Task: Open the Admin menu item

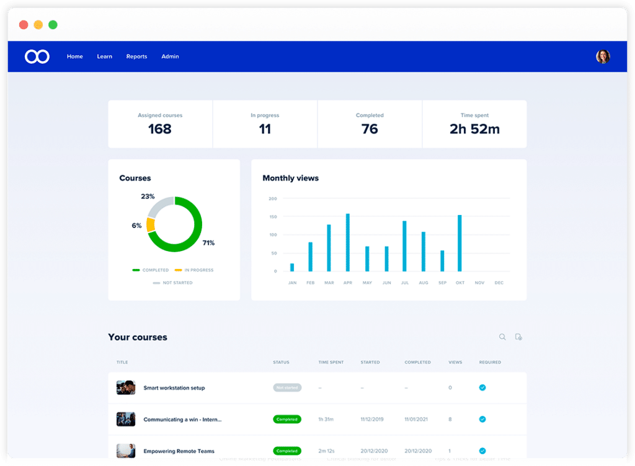Action: [x=170, y=56]
